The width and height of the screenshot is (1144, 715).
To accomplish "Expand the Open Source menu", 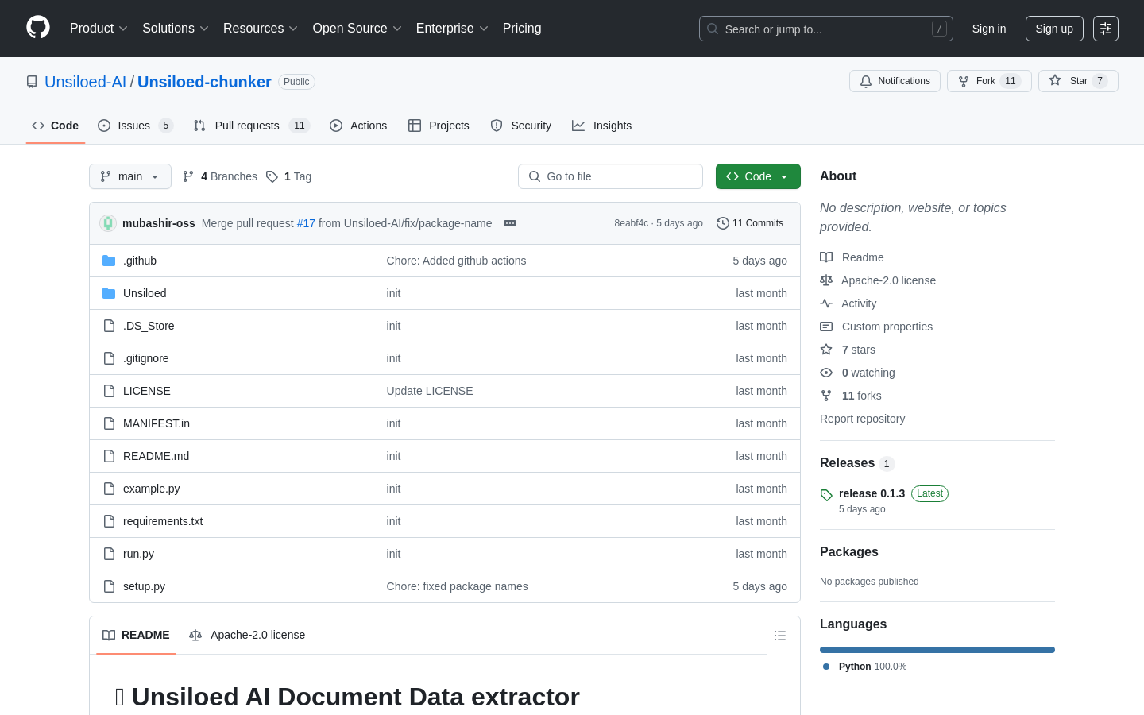I will (357, 28).
